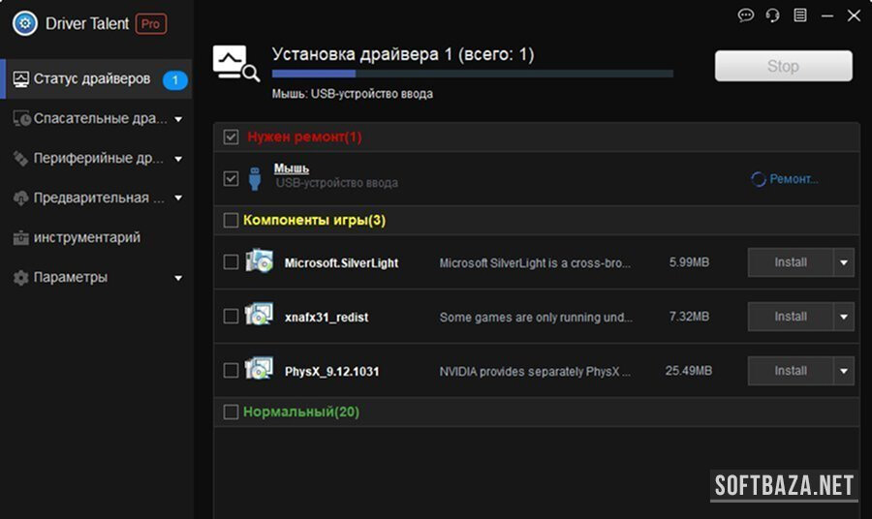Click the Some games are only running description
The width and height of the screenshot is (872, 519).
536,318
